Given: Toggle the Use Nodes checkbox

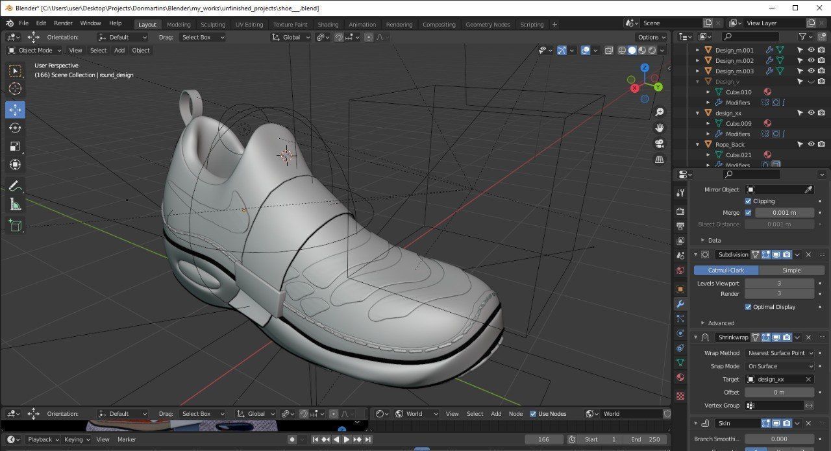Looking at the screenshot, I should click(x=533, y=414).
